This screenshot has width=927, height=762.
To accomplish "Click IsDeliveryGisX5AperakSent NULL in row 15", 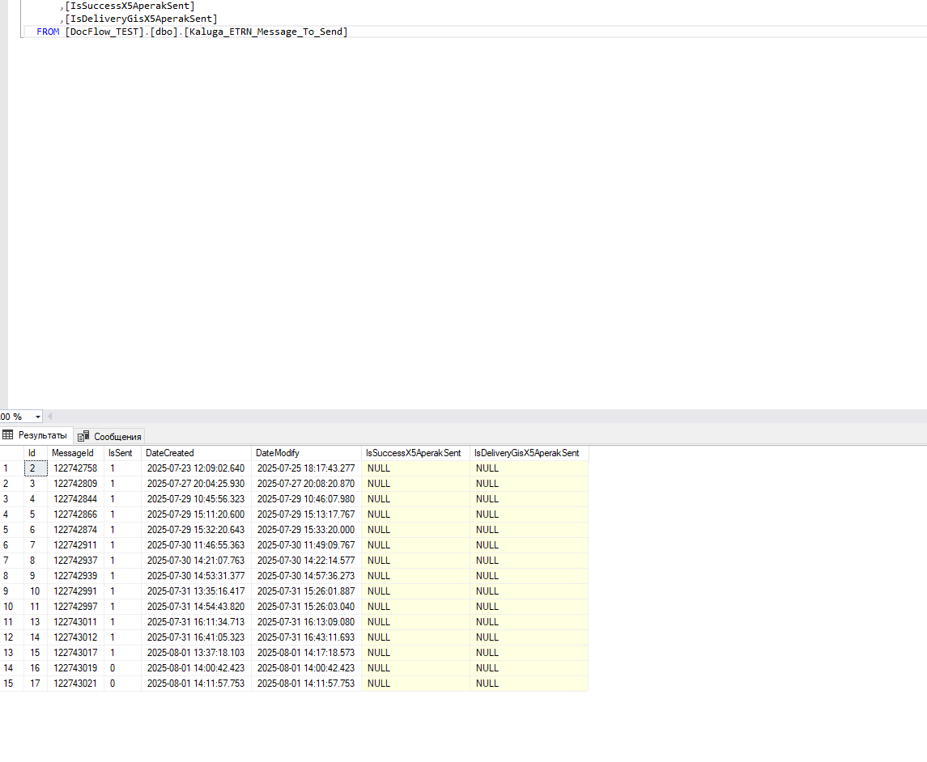I will pyautogui.click(x=529, y=684).
